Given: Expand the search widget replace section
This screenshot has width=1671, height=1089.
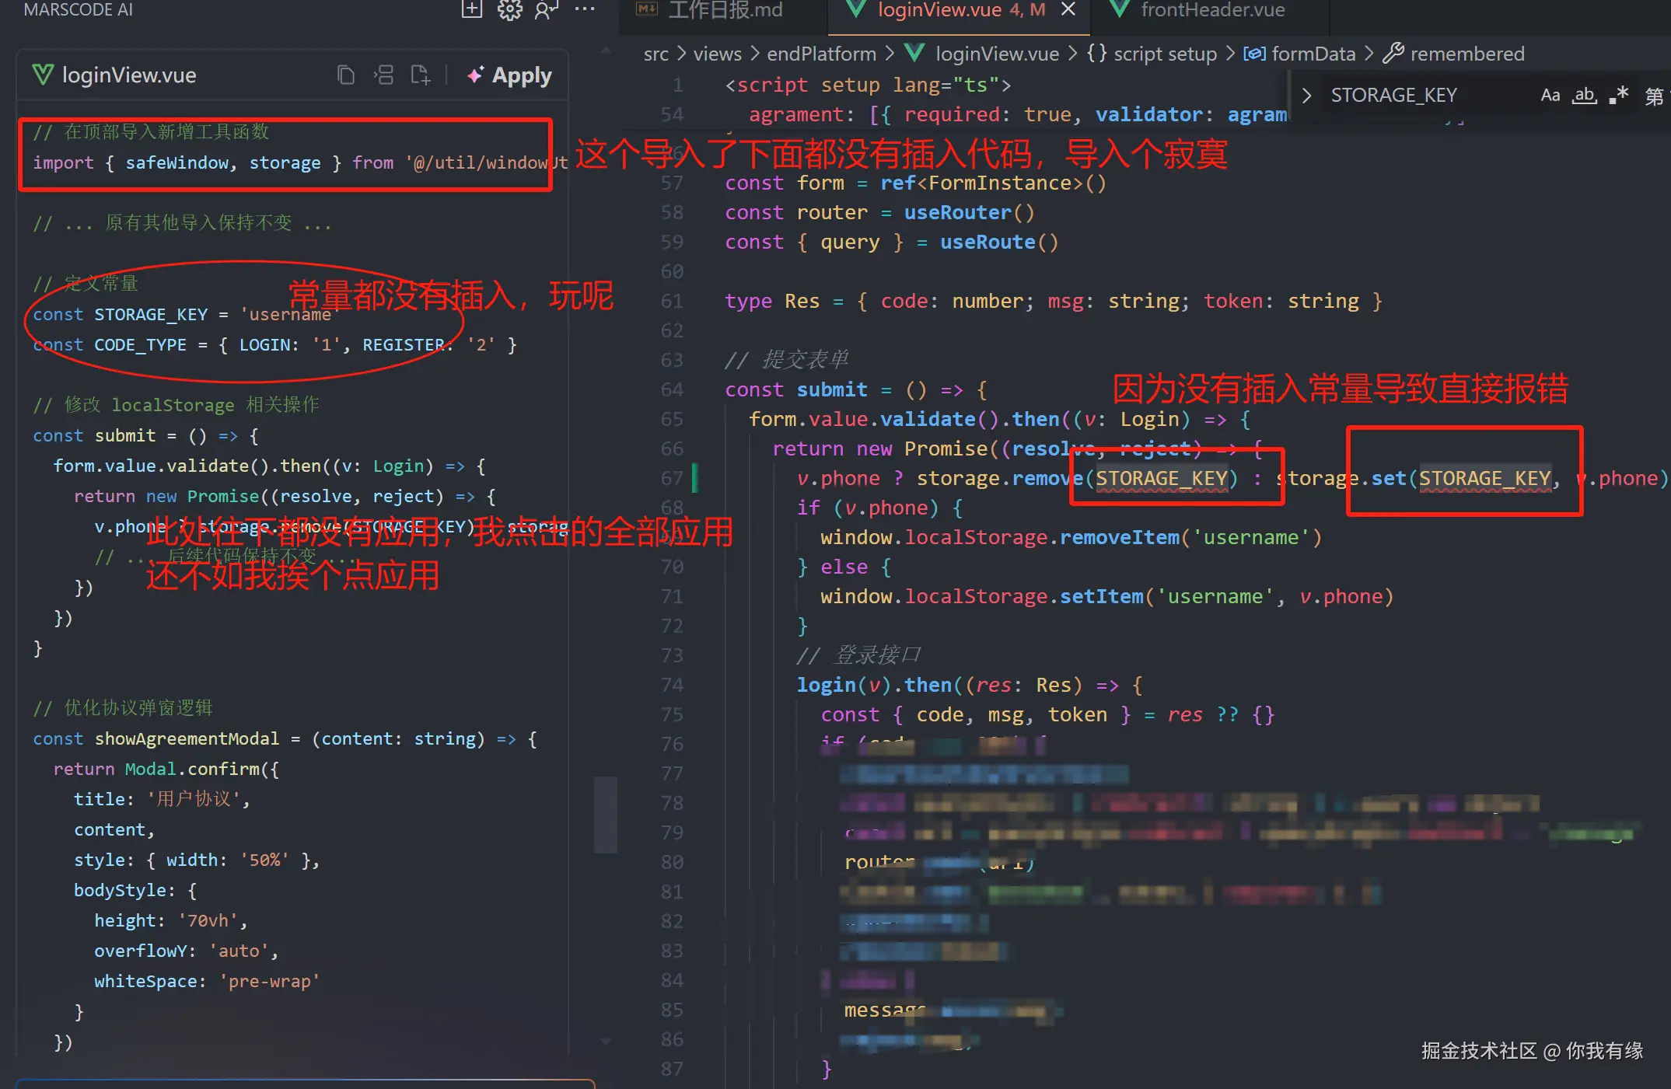Looking at the screenshot, I should [1306, 94].
